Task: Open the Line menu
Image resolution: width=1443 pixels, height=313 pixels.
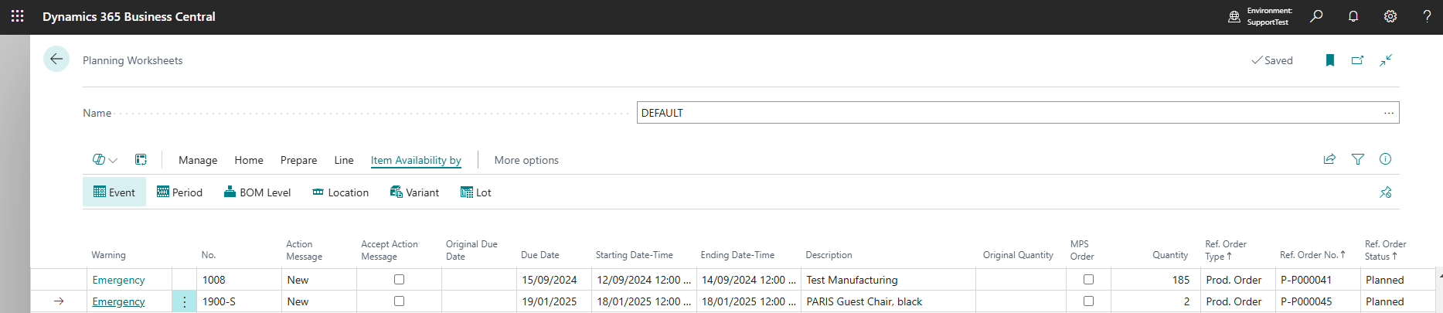Action: click(x=344, y=160)
